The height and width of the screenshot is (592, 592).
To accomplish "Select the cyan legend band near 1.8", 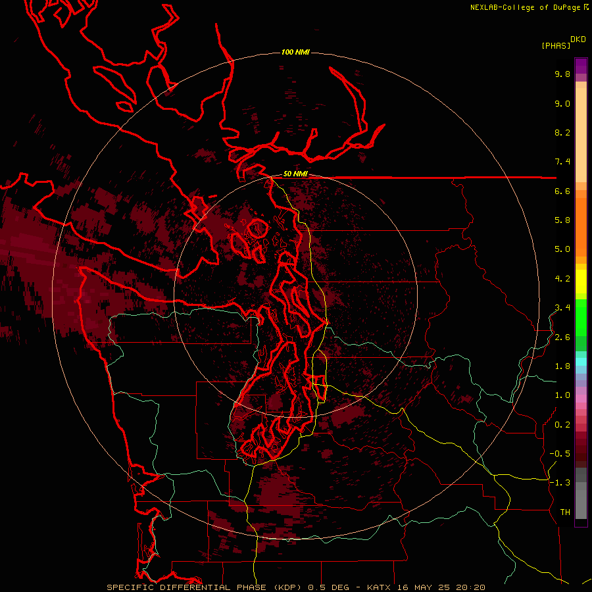I will point(581,362).
